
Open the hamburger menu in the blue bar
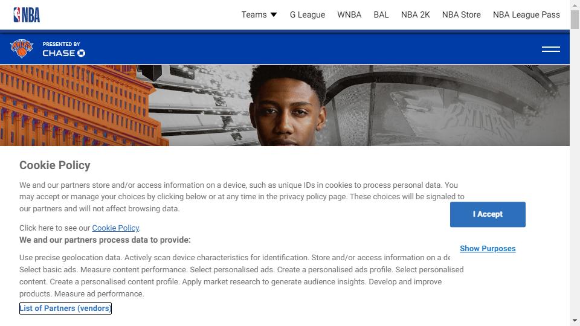pyautogui.click(x=550, y=49)
